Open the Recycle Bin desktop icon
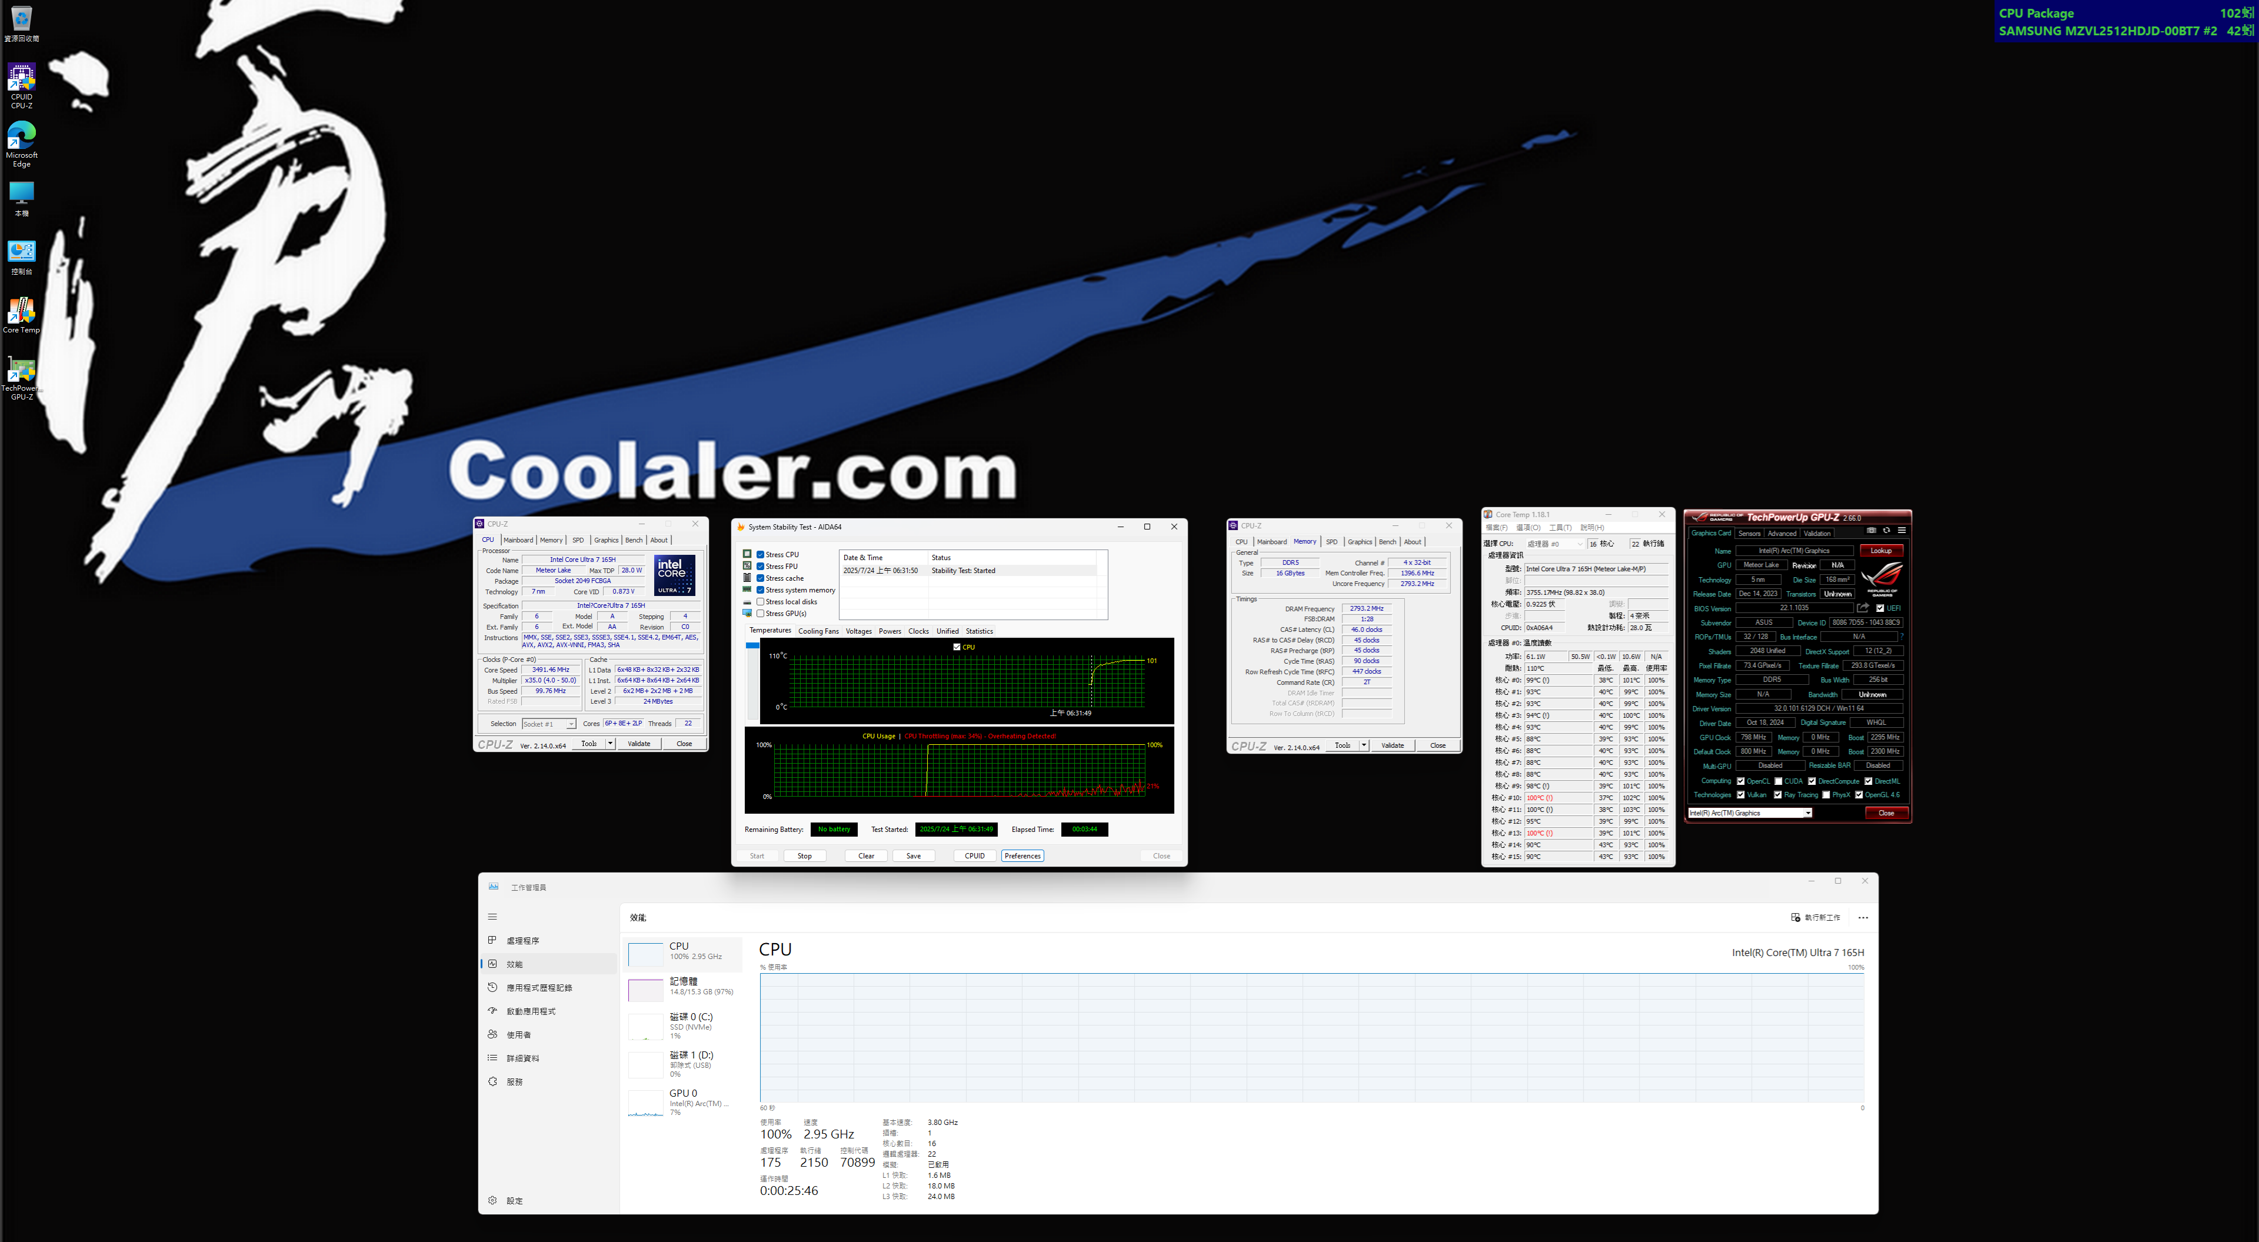 [21, 24]
